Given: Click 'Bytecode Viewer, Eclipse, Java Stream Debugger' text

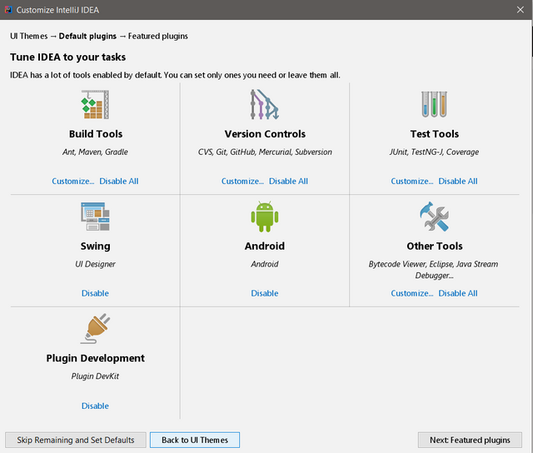Looking at the screenshot, I should click(433, 270).
